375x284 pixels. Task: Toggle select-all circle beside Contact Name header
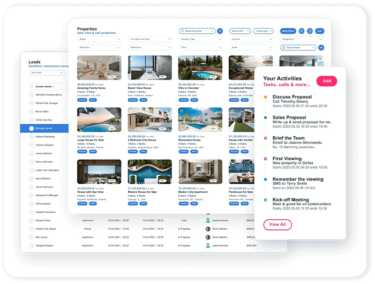pos(31,86)
